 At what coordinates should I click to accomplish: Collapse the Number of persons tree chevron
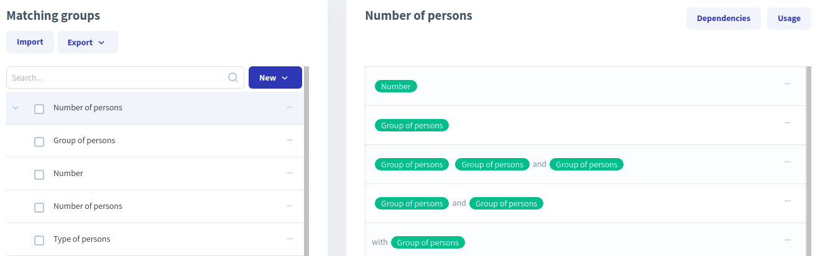(16, 108)
